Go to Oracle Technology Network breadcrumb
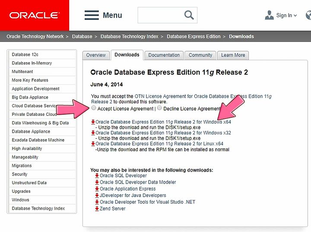This screenshot has width=311, height=232. pyautogui.click(x=35, y=37)
